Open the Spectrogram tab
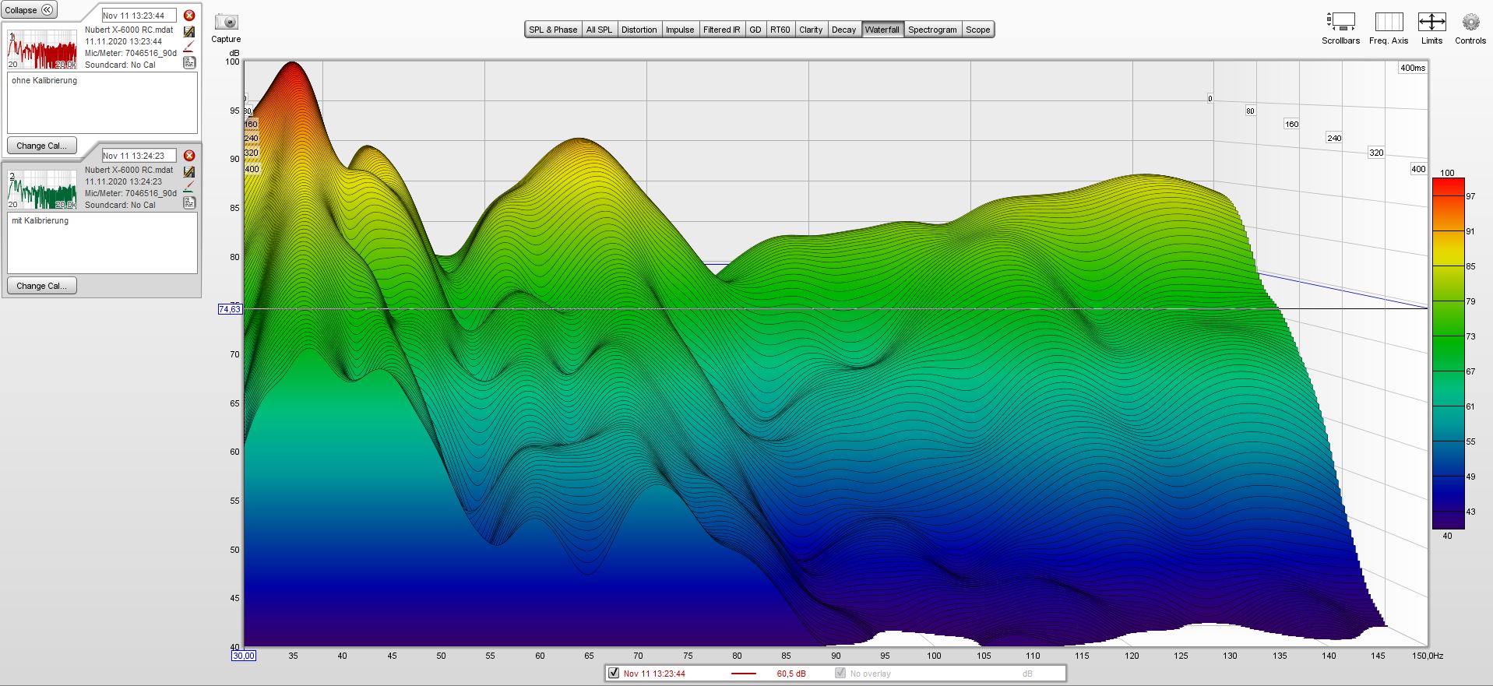 coord(932,30)
